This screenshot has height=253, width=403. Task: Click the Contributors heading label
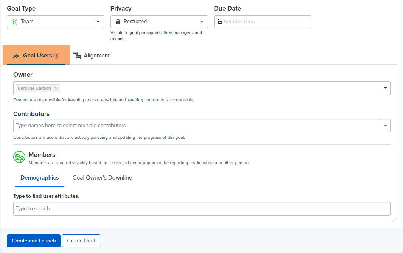31,114
